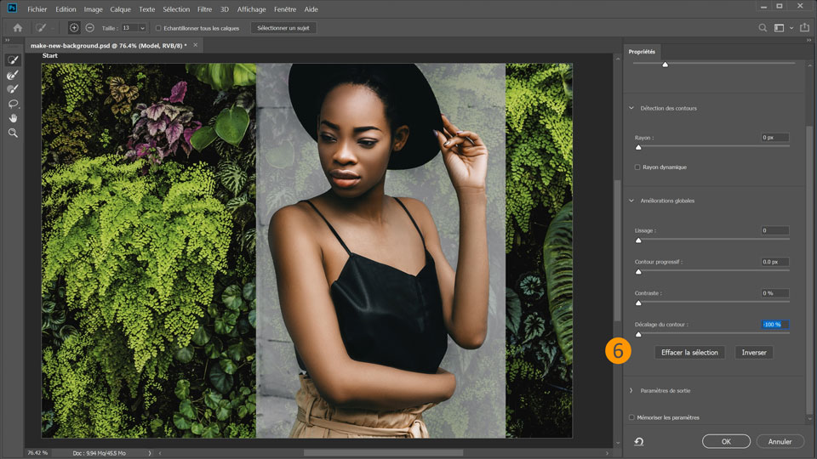
Task: Click the add-to-selection plus icon
Action: pos(74,28)
